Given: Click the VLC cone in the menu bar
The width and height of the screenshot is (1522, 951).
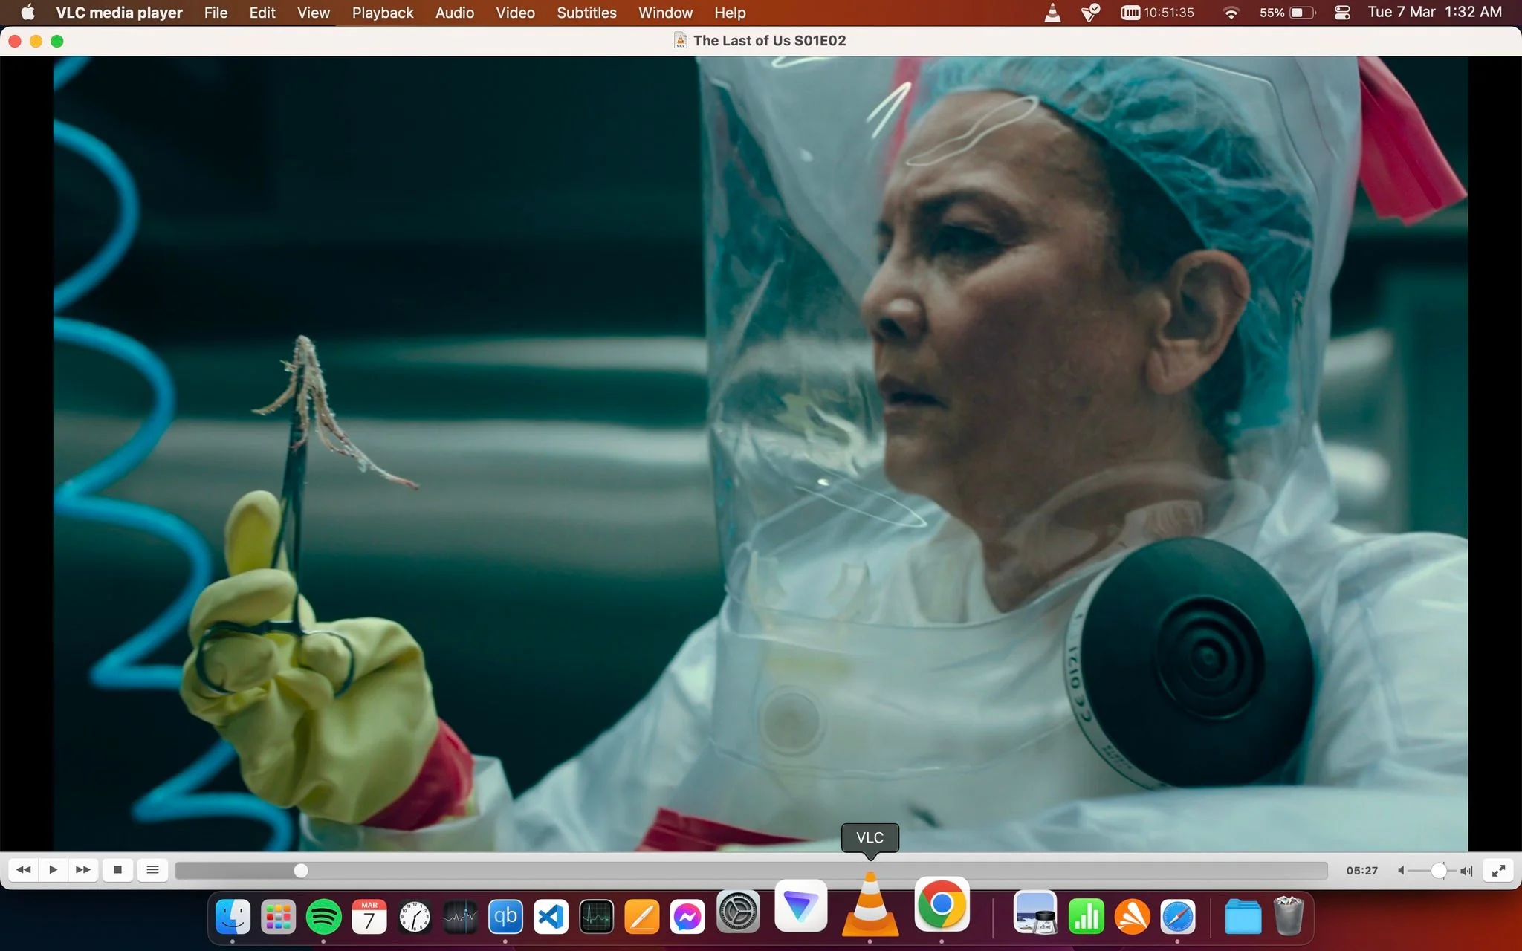Looking at the screenshot, I should click(x=1052, y=13).
